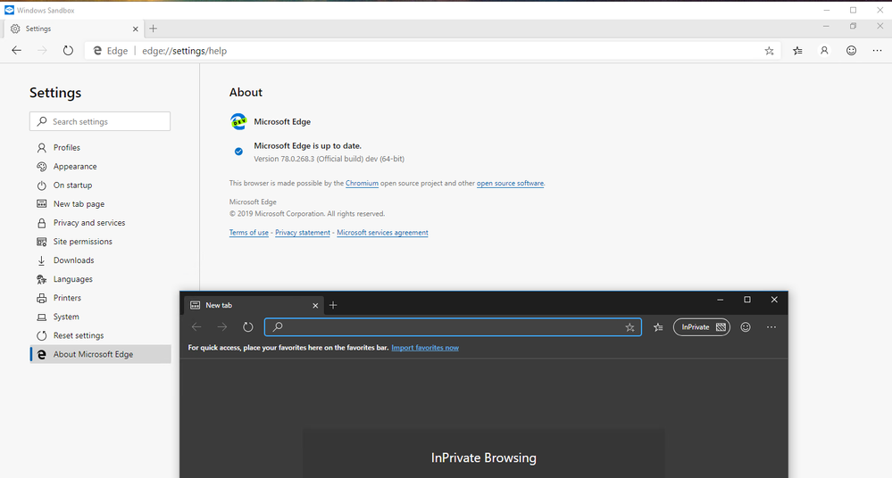Click the Settings heading text

coord(55,93)
